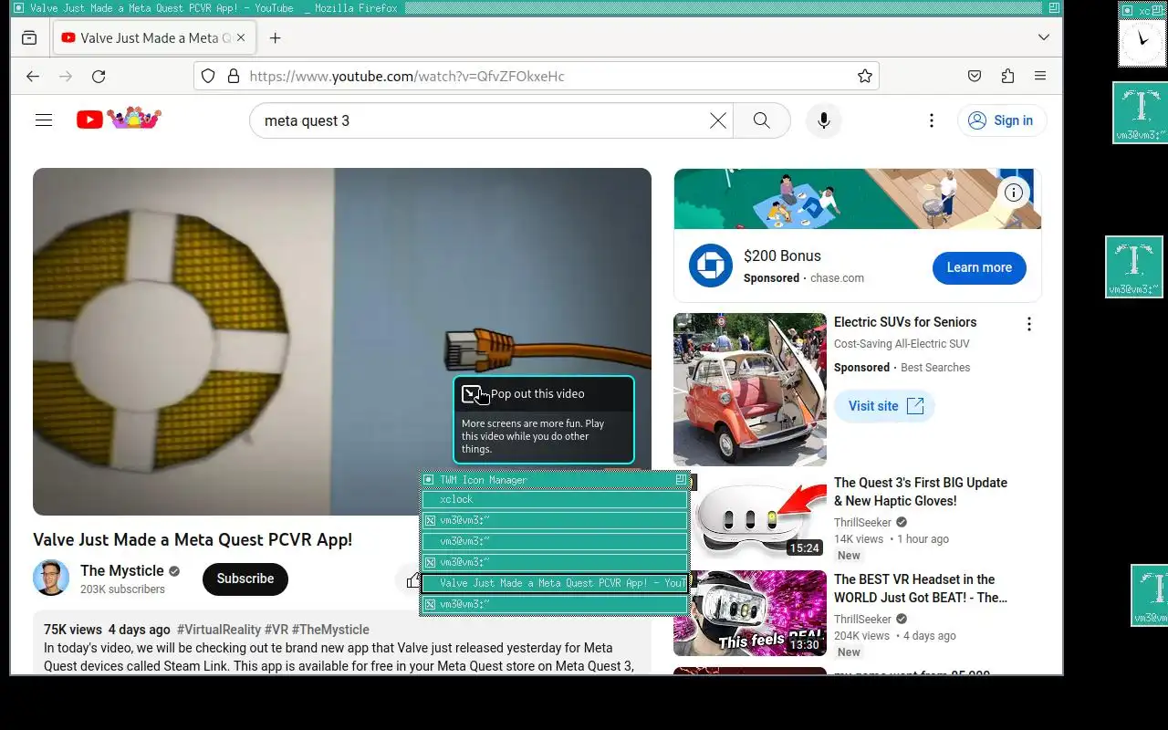Clear the YouTube search query
Image resolution: width=1168 pixels, height=730 pixels.
click(718, 120)
